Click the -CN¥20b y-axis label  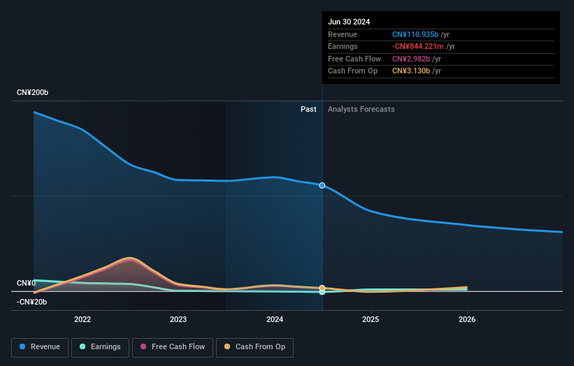point(32,302)
